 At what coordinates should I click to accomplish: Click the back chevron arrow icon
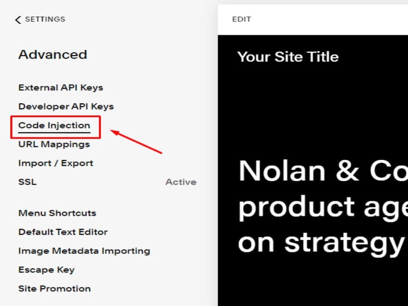pos(18,19)
